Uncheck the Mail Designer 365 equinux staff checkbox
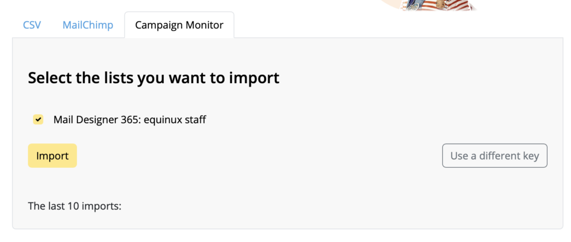Image resolution: width=571 pixels, height=242 pixels. click(38, 119)
